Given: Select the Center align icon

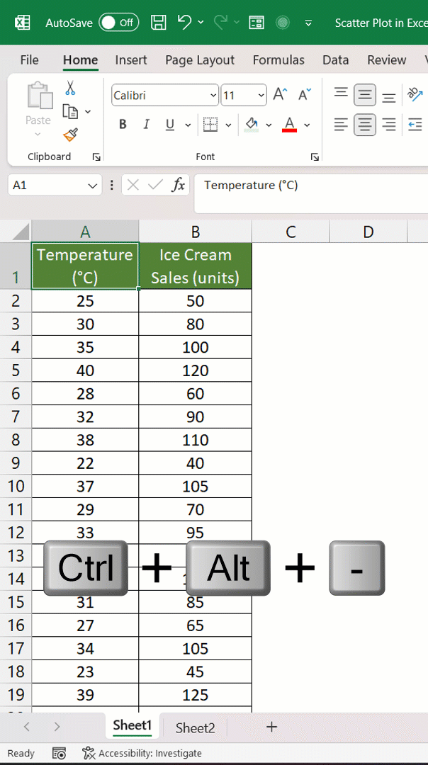Looking at the screenshot, I should pyautogui.click(x=364, y=125).
